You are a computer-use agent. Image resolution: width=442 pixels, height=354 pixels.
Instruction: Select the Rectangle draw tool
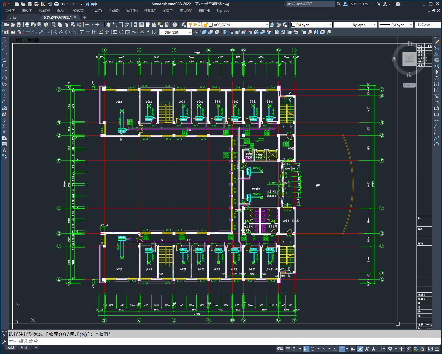(x=4, y=66)
